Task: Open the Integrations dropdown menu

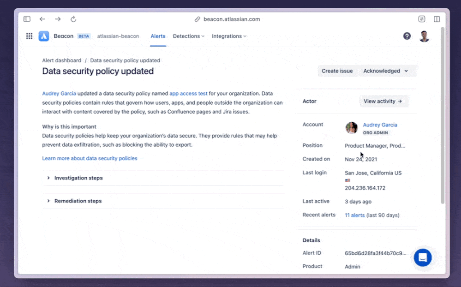Action: coord(229,36)
